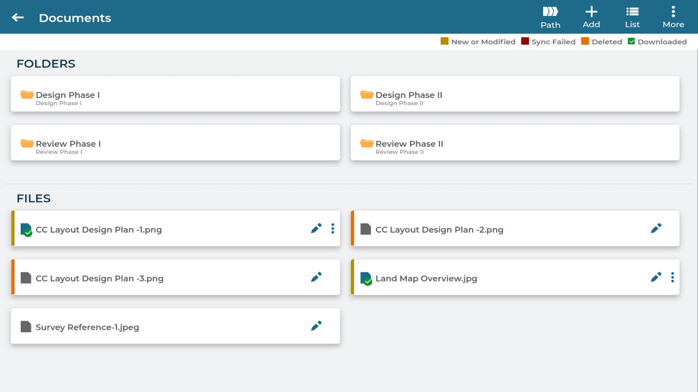
Task: Click the Sync Failed legend swatch
Action: (x=525, y=41)
